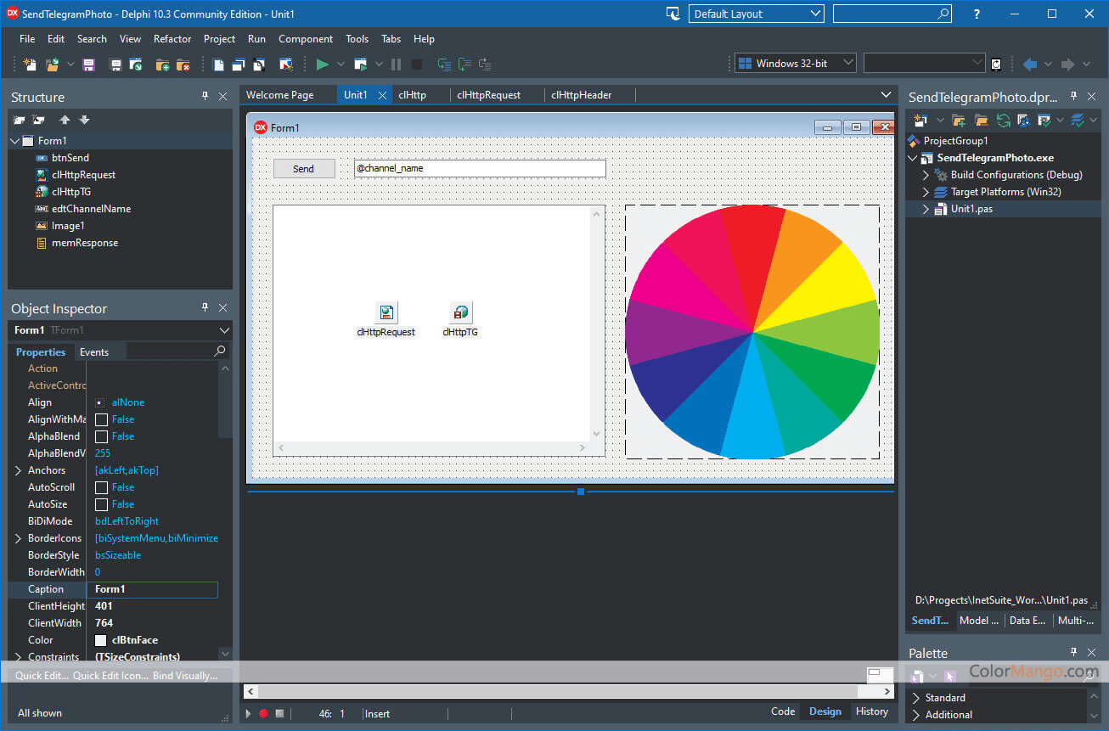Select clHttpRequest component icon on the form
Screen dimensions: 1109x731
[x=386, y=312]
